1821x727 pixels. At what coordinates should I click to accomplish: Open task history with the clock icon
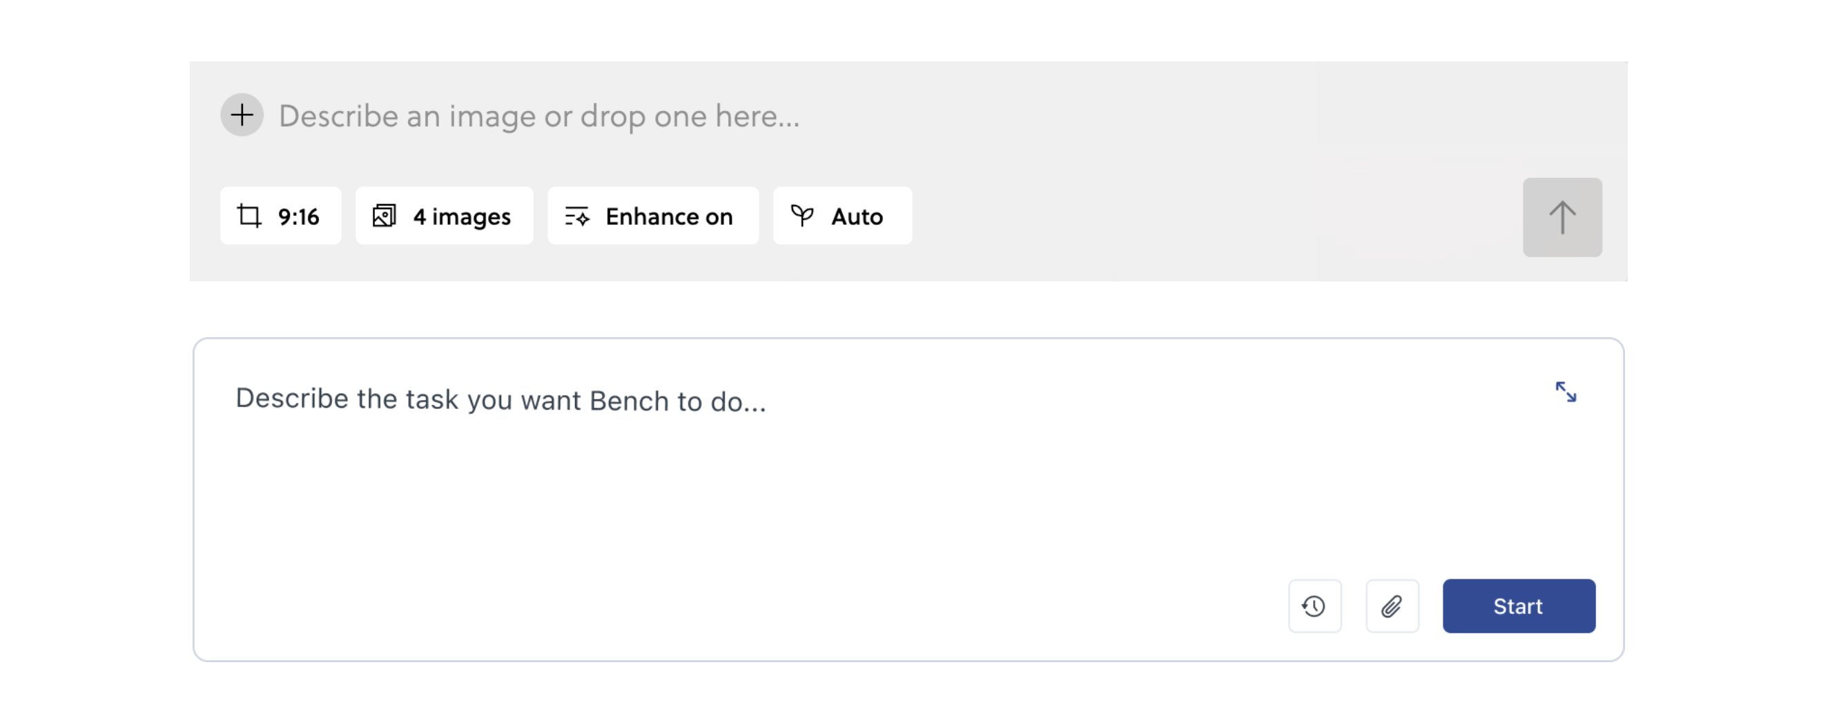pos(1314,606)
